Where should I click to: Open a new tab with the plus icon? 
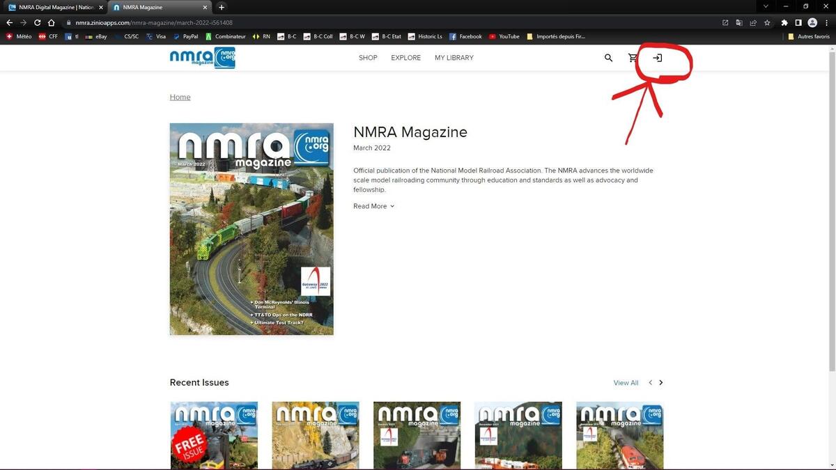click(222, 7)
